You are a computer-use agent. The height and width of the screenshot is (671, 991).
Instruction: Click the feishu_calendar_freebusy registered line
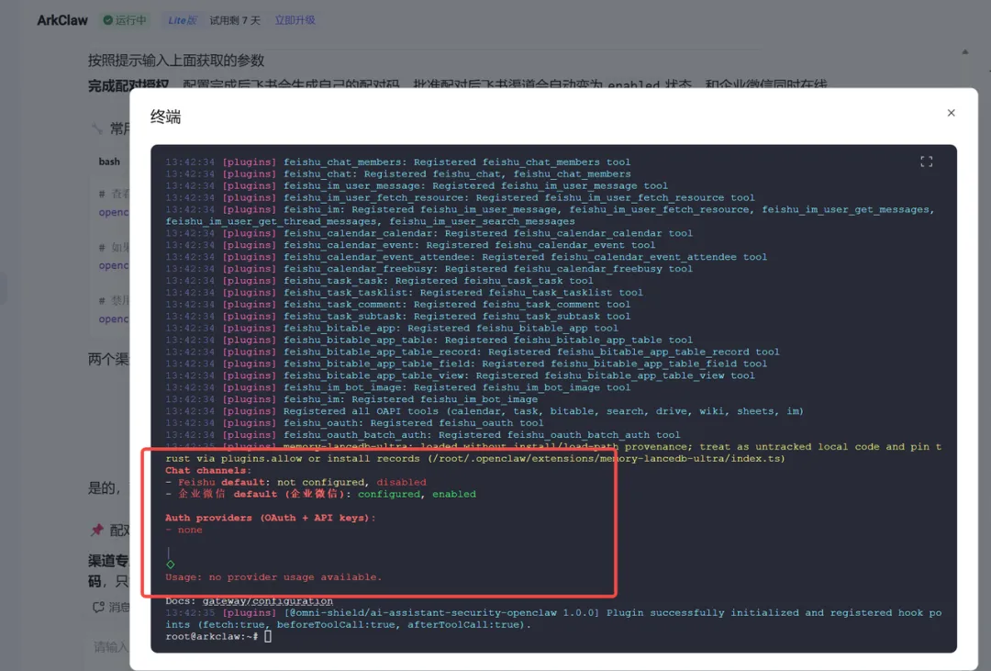click(429, 269)
